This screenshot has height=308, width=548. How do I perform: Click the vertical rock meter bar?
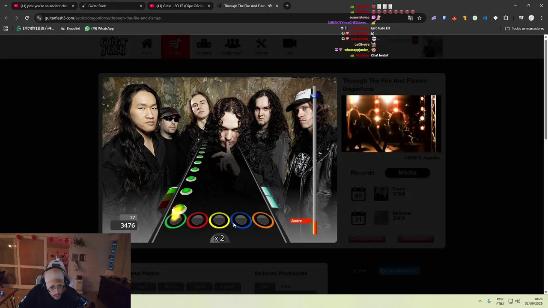[x=315, y=160]
